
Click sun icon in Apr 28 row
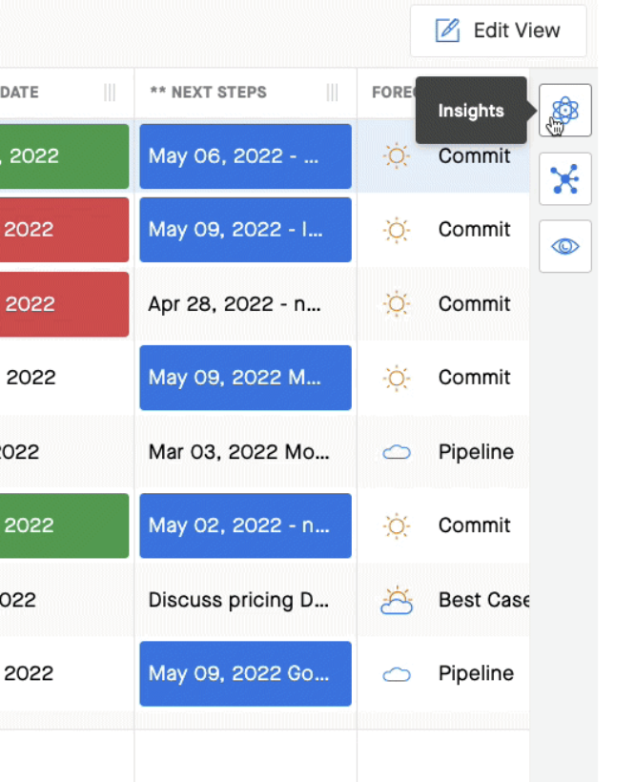click(397, 303)
